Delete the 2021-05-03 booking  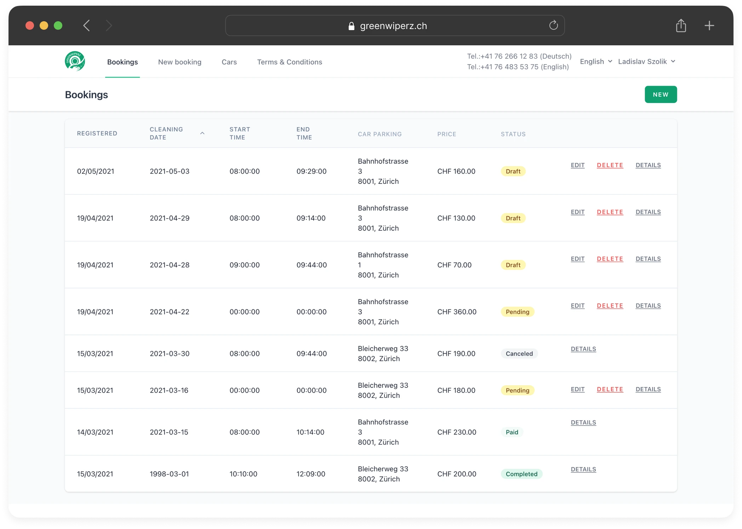pyautogui.click(x=610, y=165)
